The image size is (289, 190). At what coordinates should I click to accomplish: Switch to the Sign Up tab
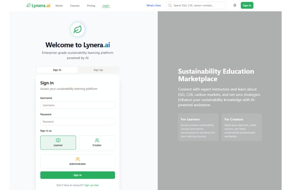[x=98, y=70]
